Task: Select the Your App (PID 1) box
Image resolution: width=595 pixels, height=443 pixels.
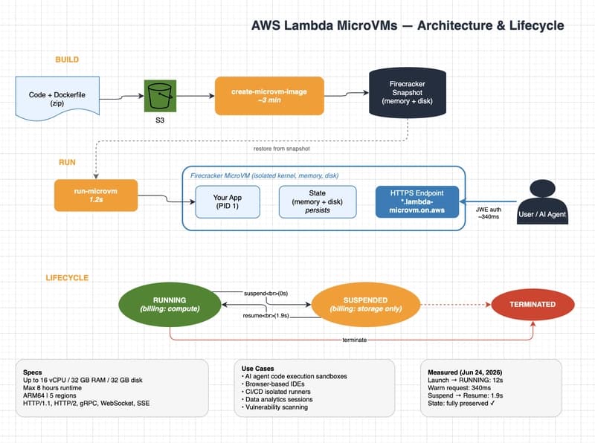Action: coord(228,201)
